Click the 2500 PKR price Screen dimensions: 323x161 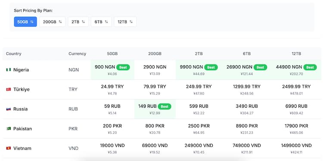point(199,126)
